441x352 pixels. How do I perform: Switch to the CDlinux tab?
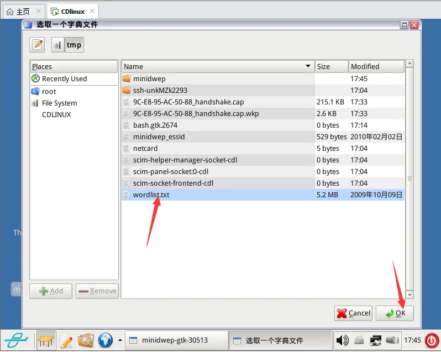click(x=72, y=11)
